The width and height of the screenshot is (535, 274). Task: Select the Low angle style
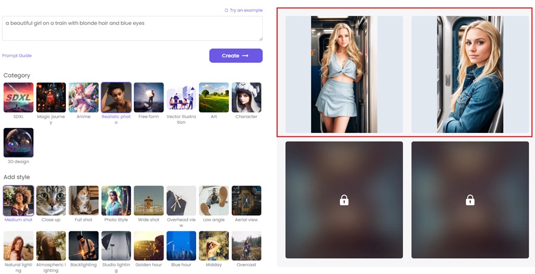point(214,200)
